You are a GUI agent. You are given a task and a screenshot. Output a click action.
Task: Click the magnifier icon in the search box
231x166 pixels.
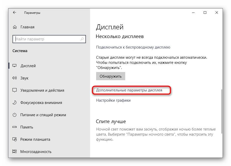pos(82,39)
